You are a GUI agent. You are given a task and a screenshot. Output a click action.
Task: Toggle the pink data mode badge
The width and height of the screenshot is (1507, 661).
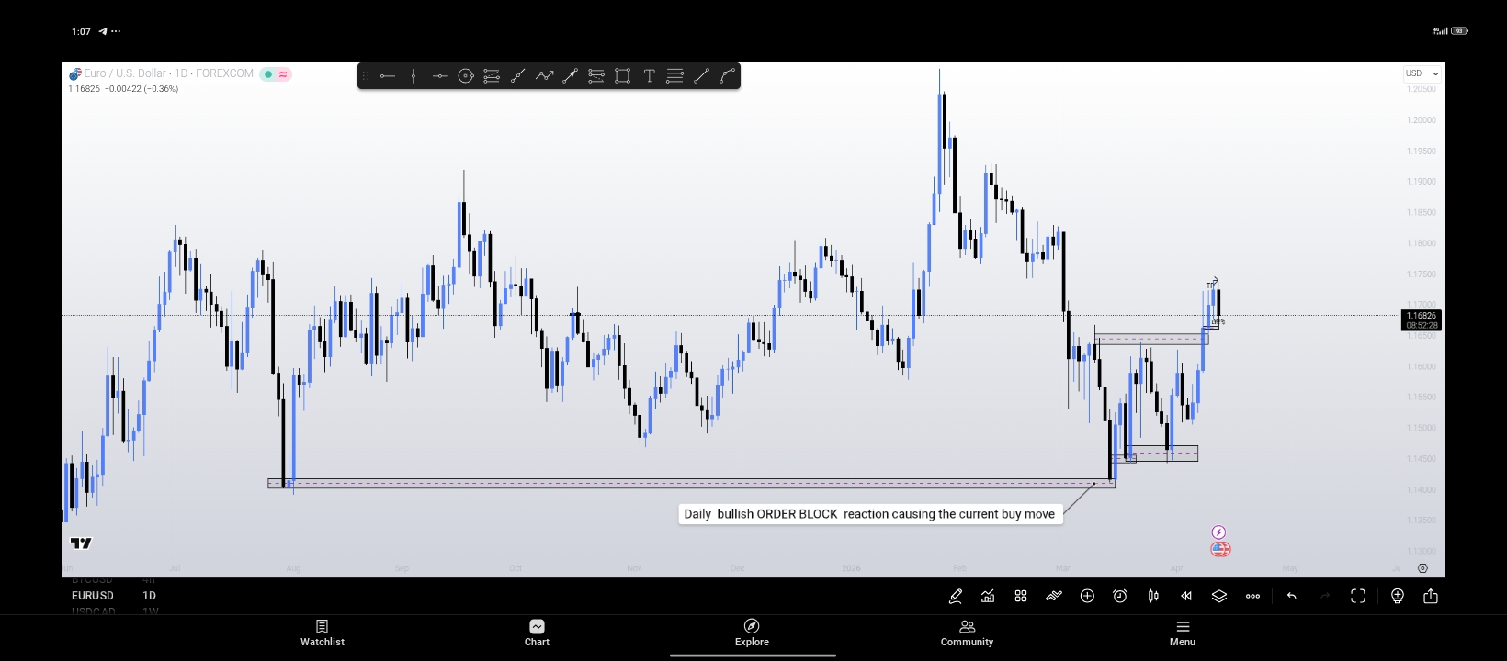(x=283, y=74)
